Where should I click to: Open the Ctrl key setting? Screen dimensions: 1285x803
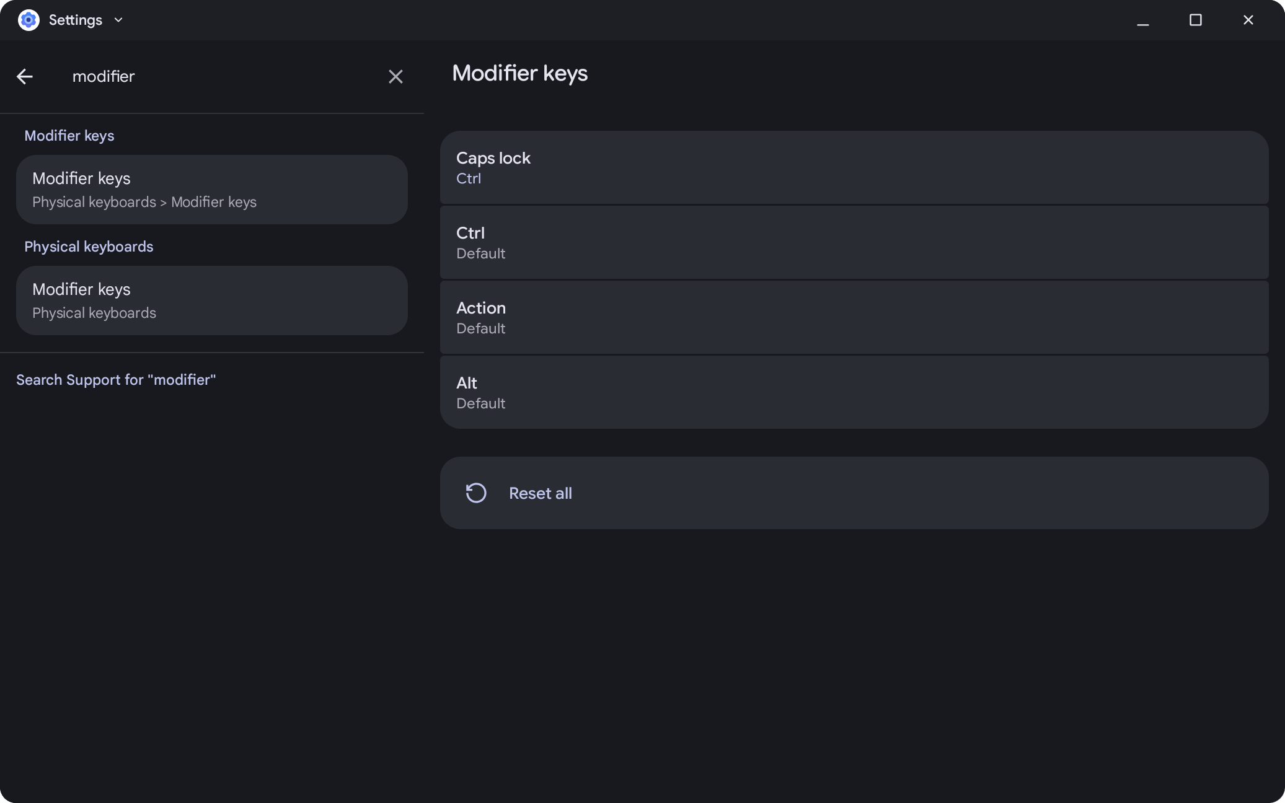tap(854, 242)
